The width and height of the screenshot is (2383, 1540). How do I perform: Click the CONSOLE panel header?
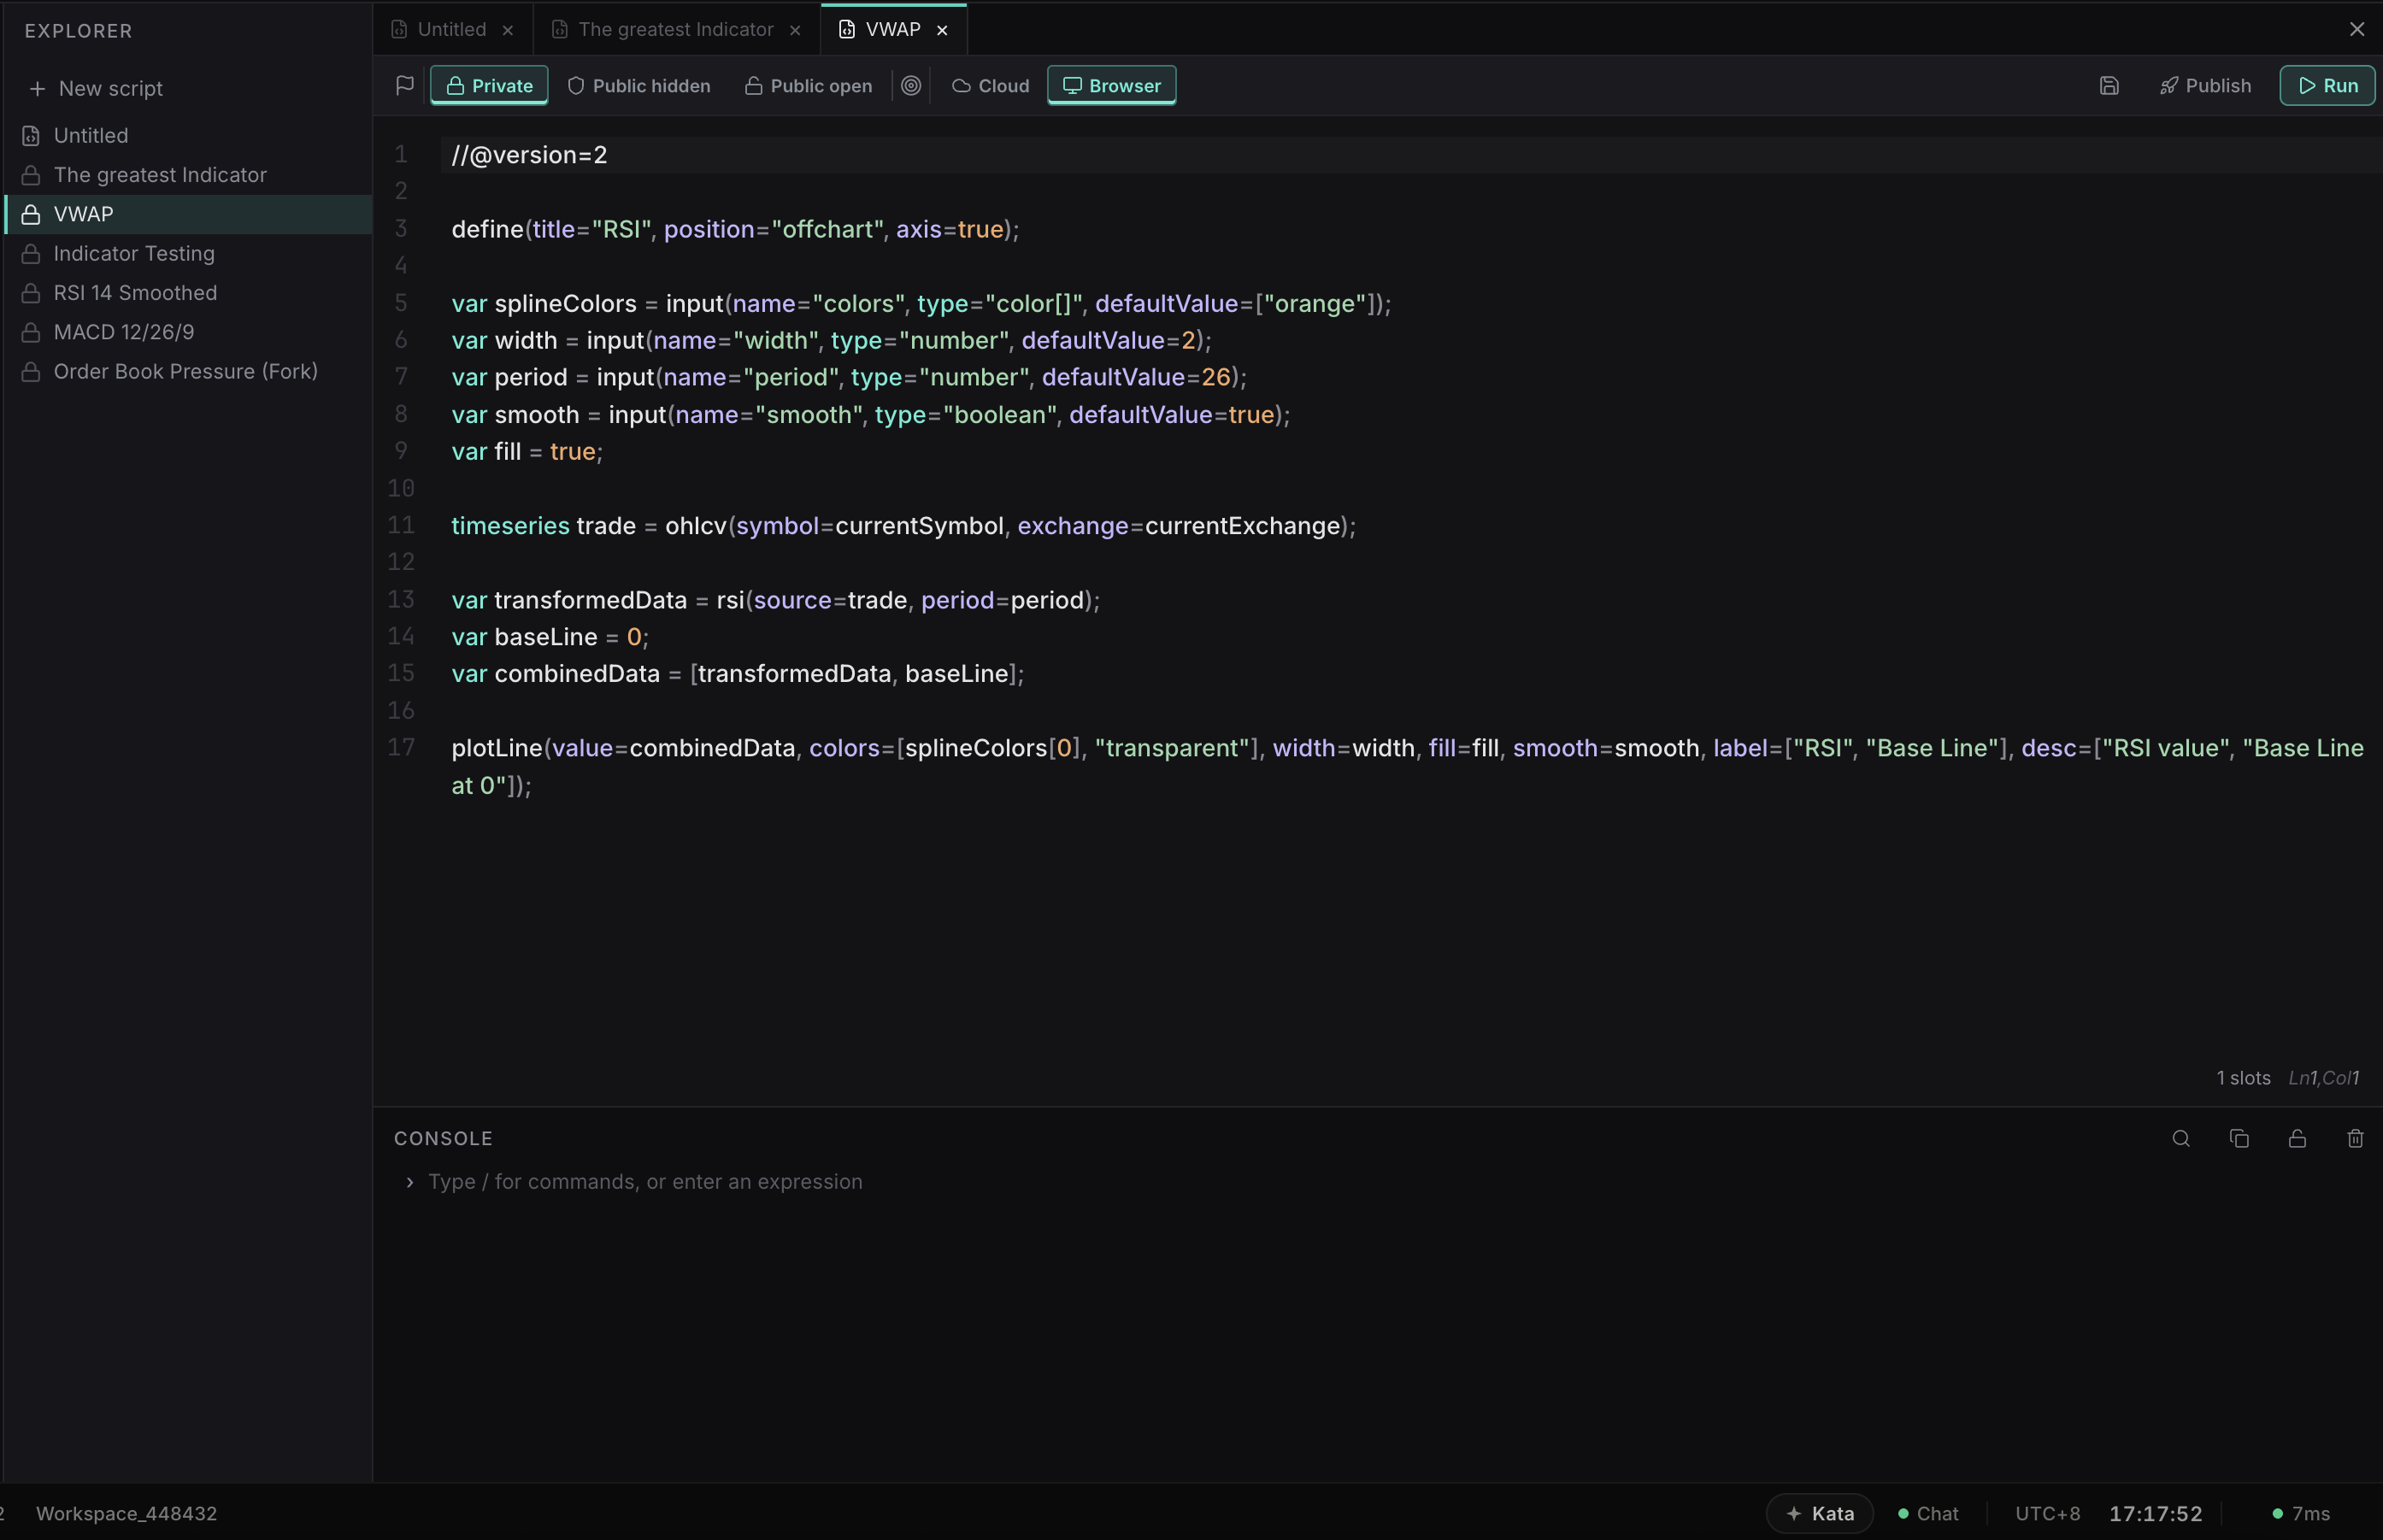[443, 1139]
